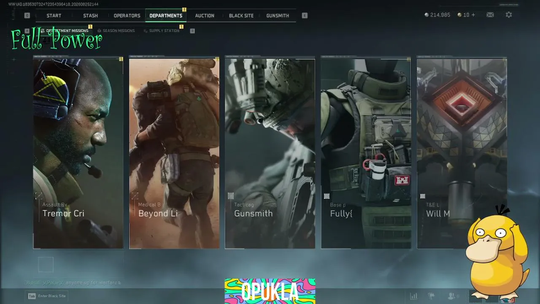Click the E next-tab key icon

pyautogui.click(x=305, y=16)
